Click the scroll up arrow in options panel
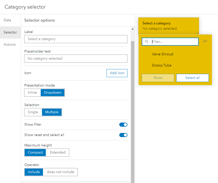Screen dimensions: 218x183 (x=133, y=29)
